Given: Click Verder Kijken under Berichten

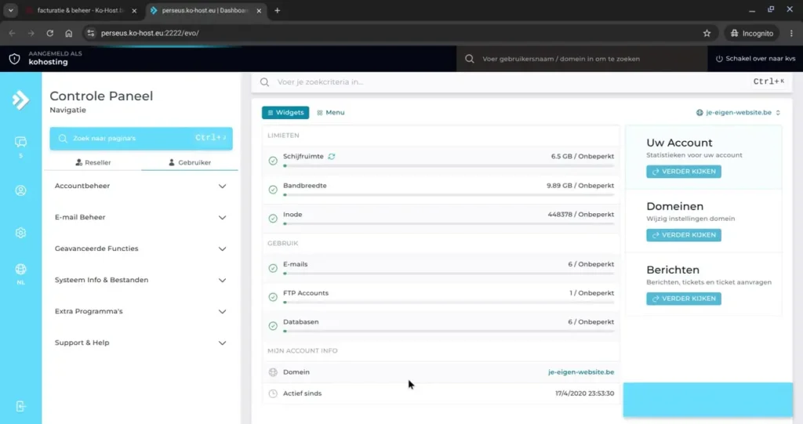Looking at the screenshot, I should (684, 299).
